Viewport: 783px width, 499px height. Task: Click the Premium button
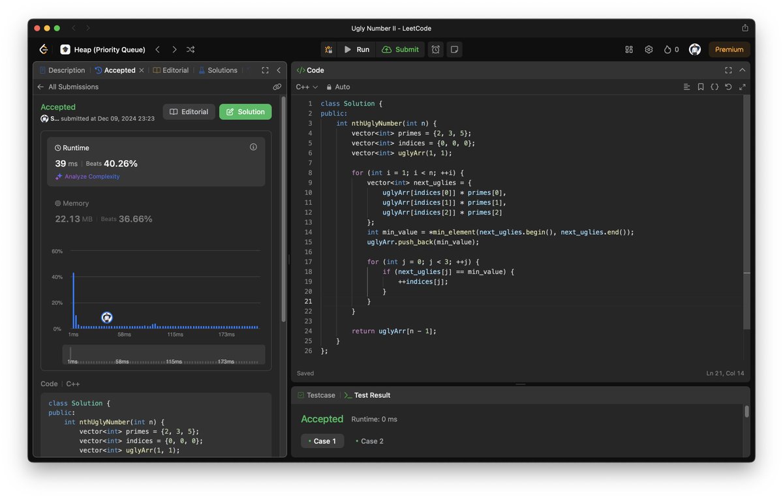[x=729, y=50]
